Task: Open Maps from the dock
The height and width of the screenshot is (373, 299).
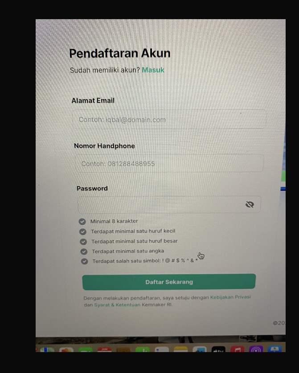Action: tap(47, 350)
